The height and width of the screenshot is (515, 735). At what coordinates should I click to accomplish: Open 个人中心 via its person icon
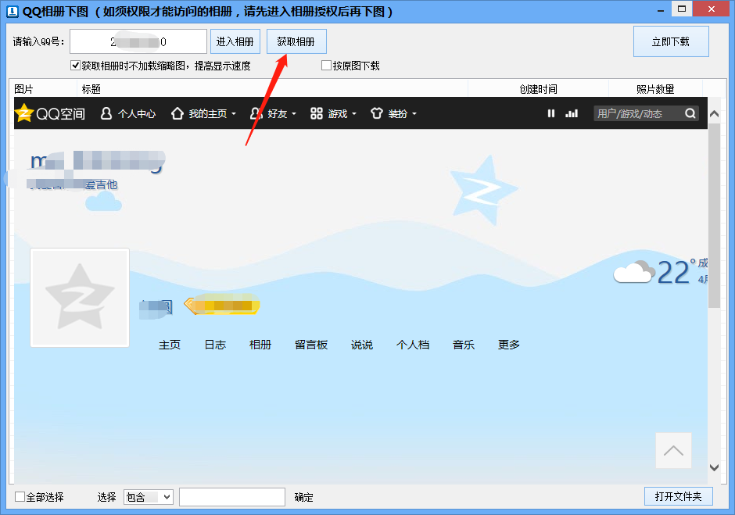click(106, 113)
